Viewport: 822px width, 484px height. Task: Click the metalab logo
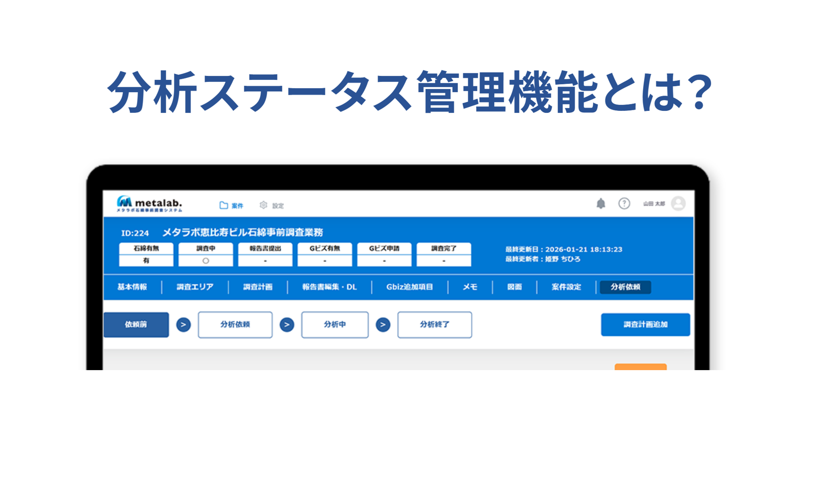tap(148, 204)
